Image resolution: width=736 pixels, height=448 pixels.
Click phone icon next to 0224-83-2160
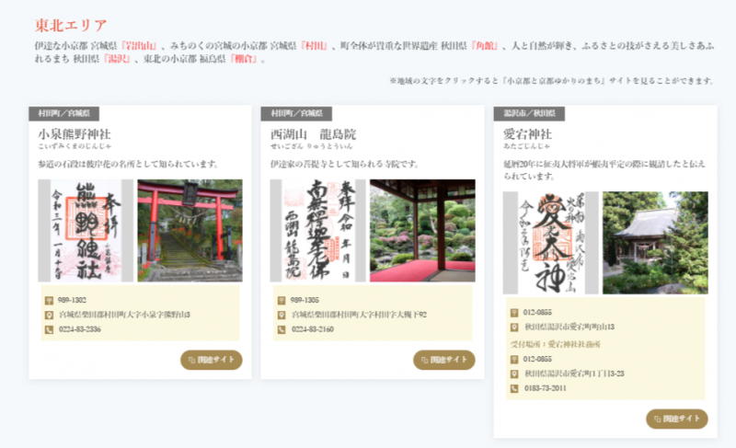pos(281,329)
